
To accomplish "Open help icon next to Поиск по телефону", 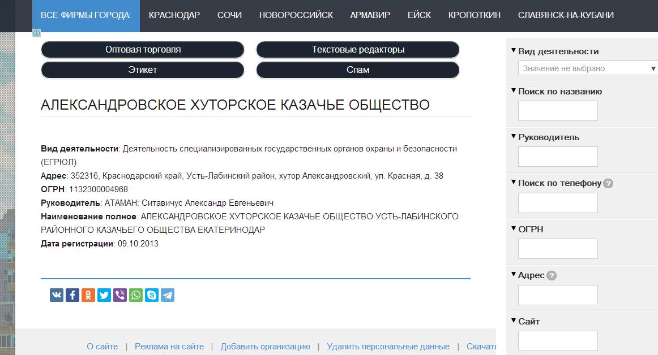I will (x=608, y=183).
